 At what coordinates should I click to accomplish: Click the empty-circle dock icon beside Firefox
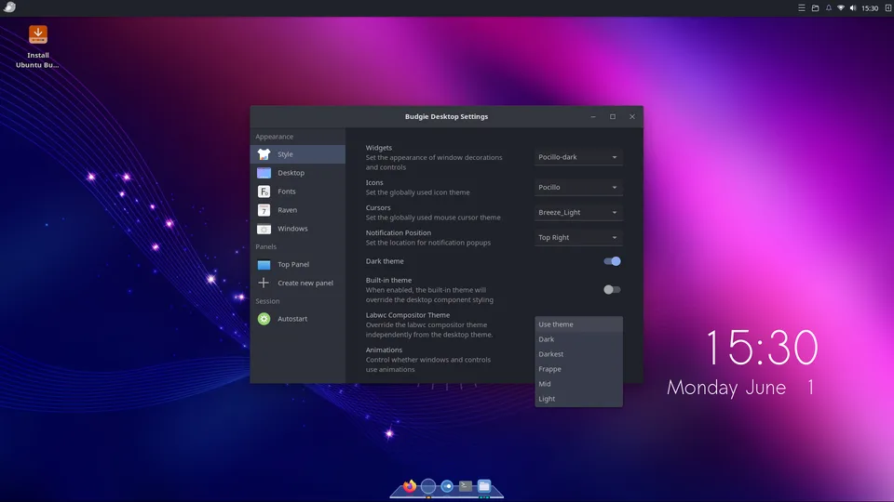pyautogui.click(x=428, y=486)
